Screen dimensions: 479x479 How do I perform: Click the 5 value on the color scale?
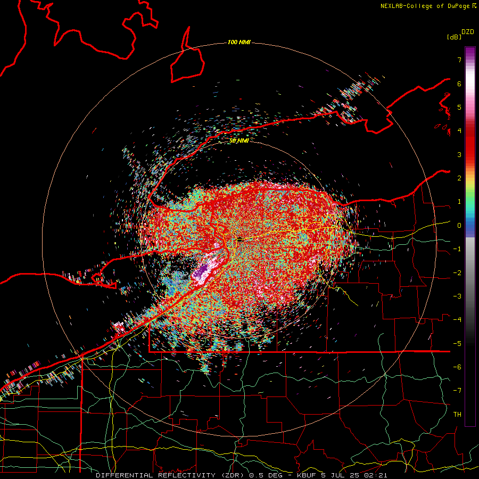point(459,107)
